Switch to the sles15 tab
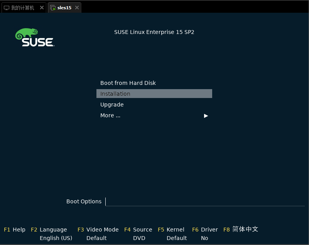This screenshot has width=309, height=245. (x=64, y=8)
